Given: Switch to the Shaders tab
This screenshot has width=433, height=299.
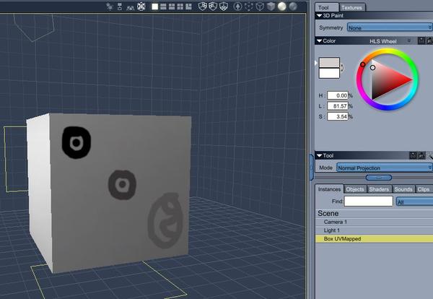Looking at the screenshot, I should coord(379,189).
